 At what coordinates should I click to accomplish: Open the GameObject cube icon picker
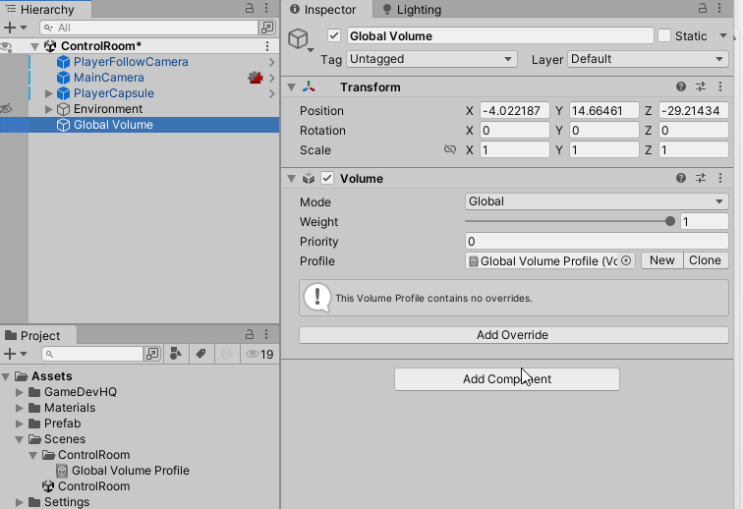pos(301,40)
